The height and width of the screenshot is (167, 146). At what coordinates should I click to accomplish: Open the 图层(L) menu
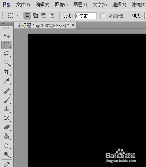click(80, 5)
